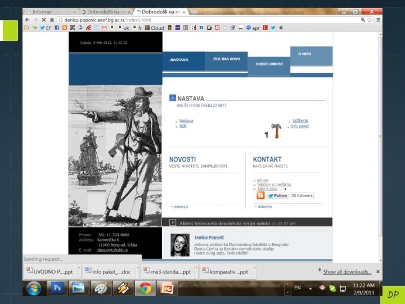This screenshot has width=405, height=304.
Task: Click the Danica Popović name link
Action: pyautogui.click(x=209, y=238)
